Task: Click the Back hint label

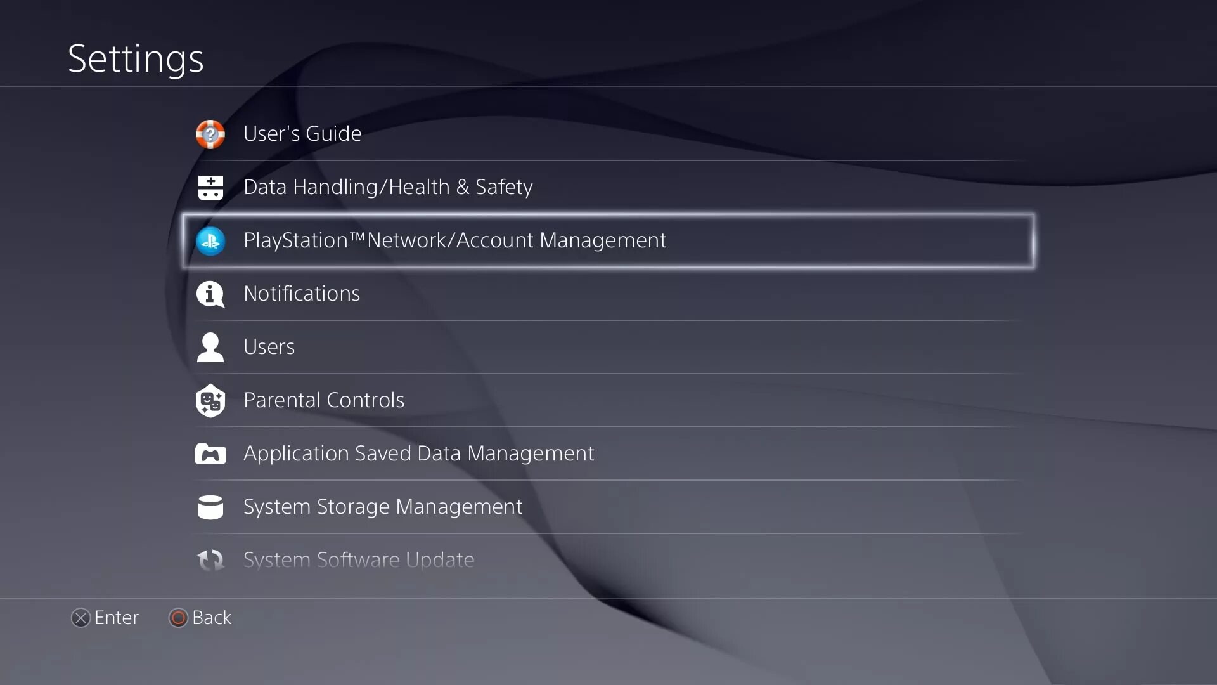Action: pyautogui.click(x=212, y=618)
